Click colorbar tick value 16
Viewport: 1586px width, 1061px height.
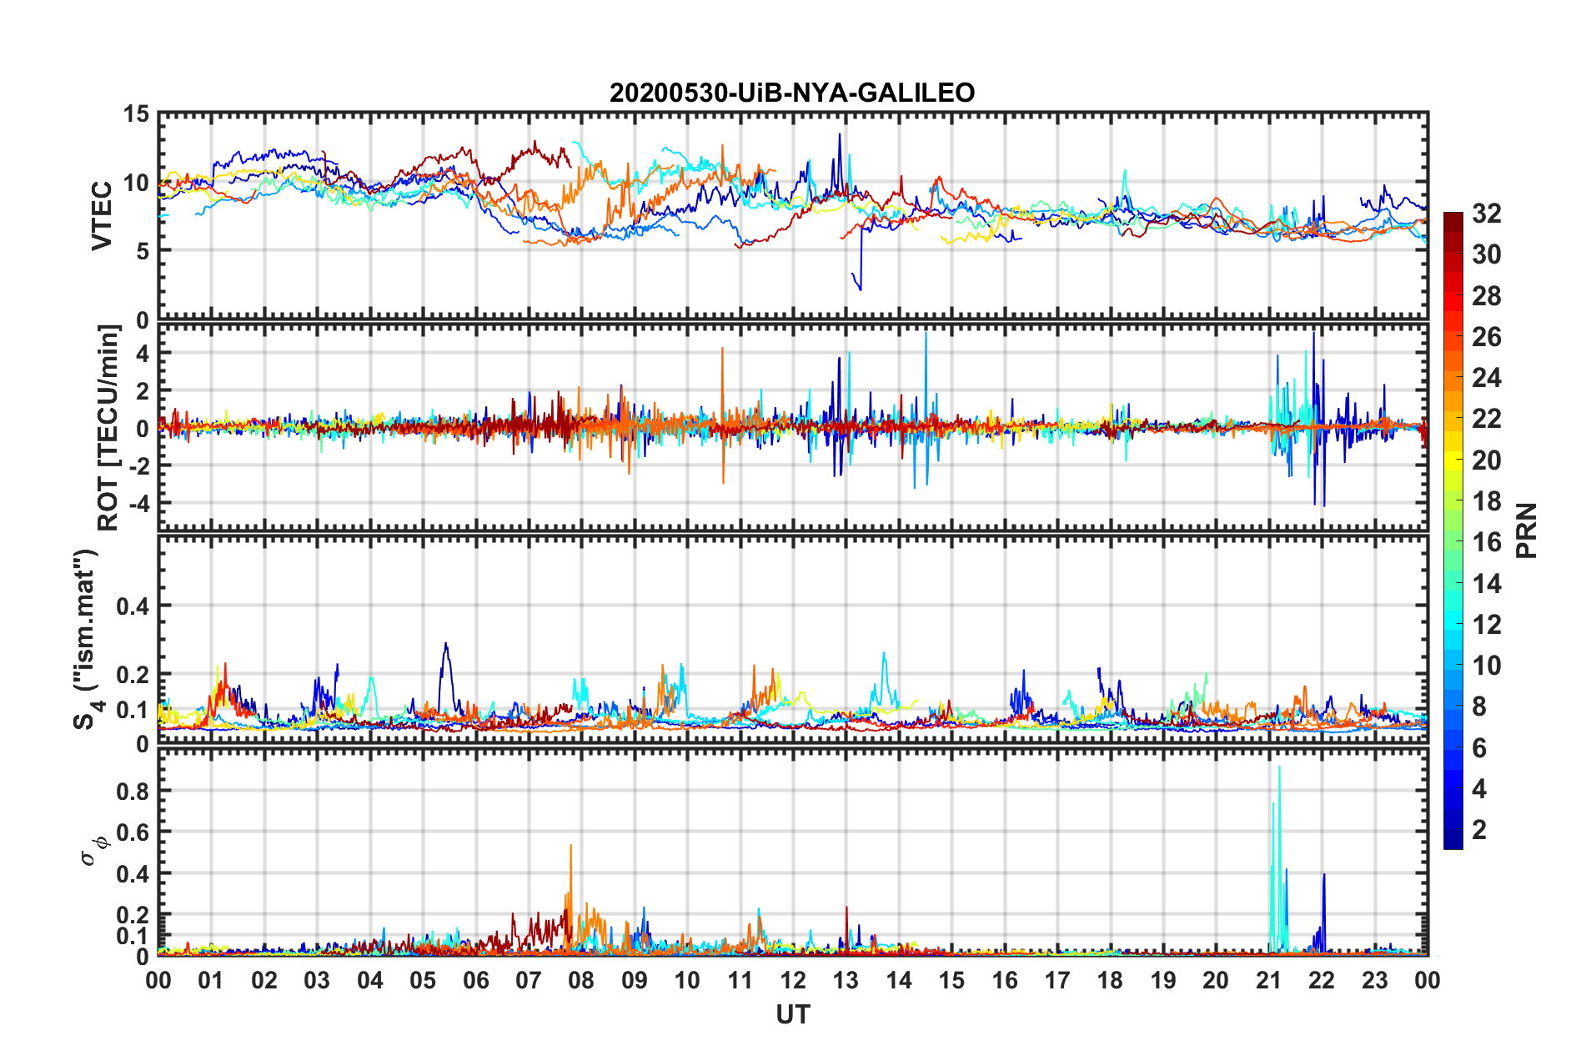pos(1487,542)
